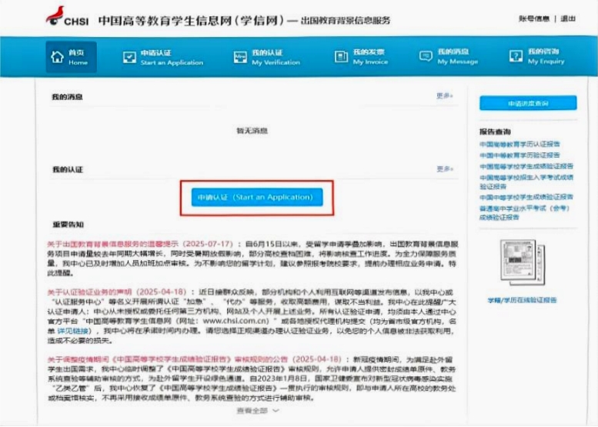Image resolution: width=598 pixels, height=427 pixels.
Task: Open 更多 next to 我的消息
Action: pyautogui.click(x=444, y=96)
